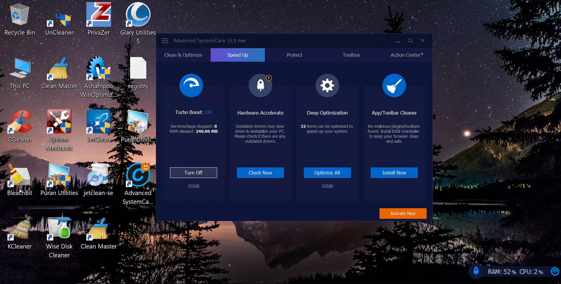Maximize the Advanced SystemCare window
Image resolution: width=561 pixels, height=284 pixels.
point(410,41)
